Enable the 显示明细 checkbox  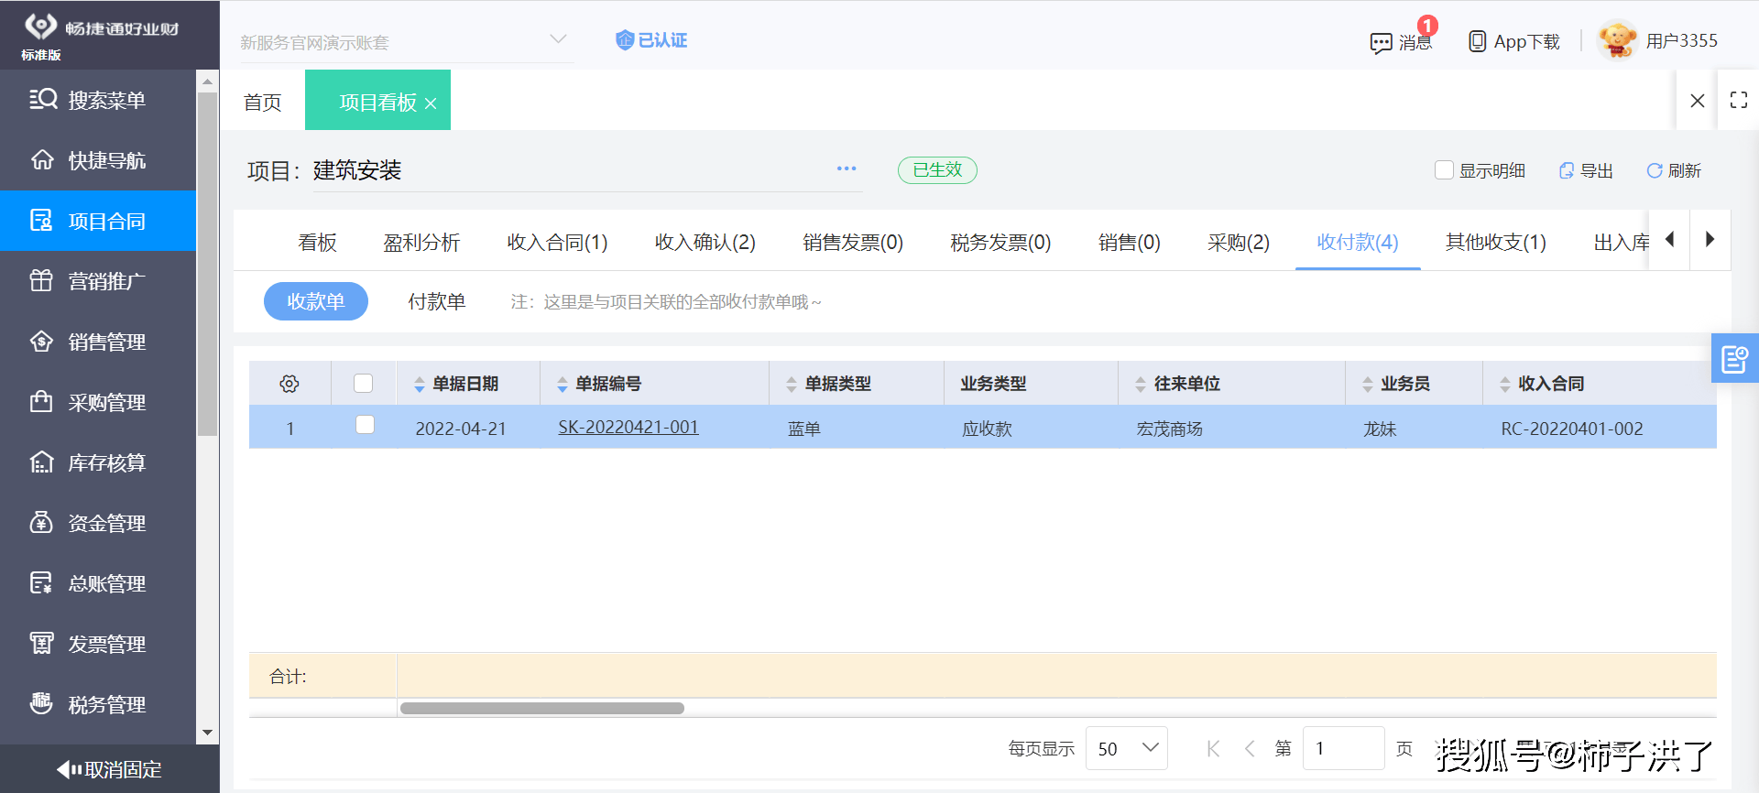click(x=1444, y=170)
